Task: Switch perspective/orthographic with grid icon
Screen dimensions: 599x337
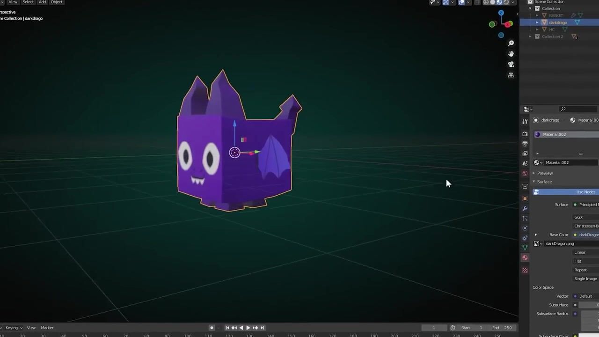Action: (x=511, y=75)
